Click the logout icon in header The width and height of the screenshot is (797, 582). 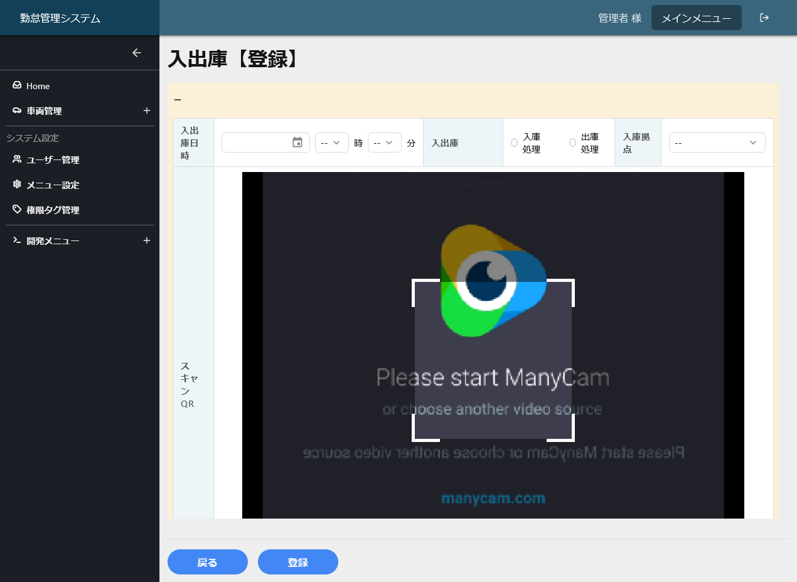pos(764,18)
